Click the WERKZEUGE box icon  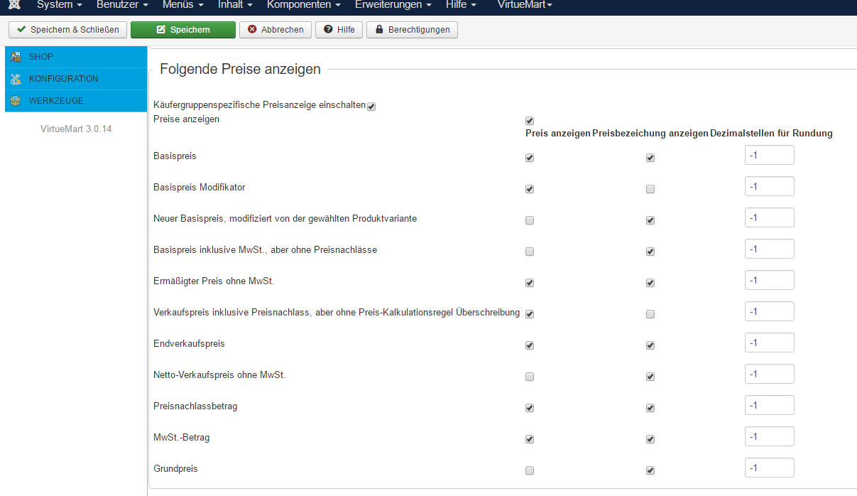(x=16, y=101)
